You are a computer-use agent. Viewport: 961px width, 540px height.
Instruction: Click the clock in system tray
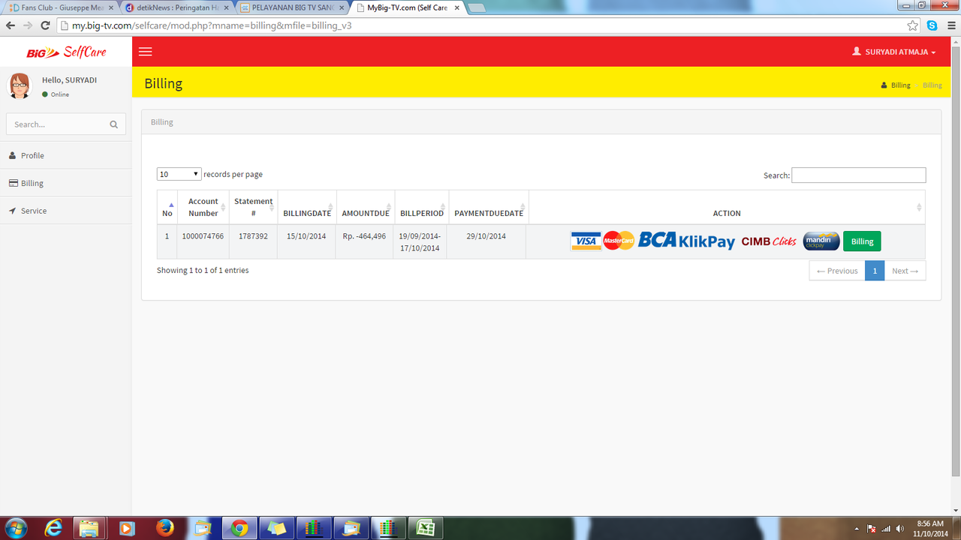point(930,528)
